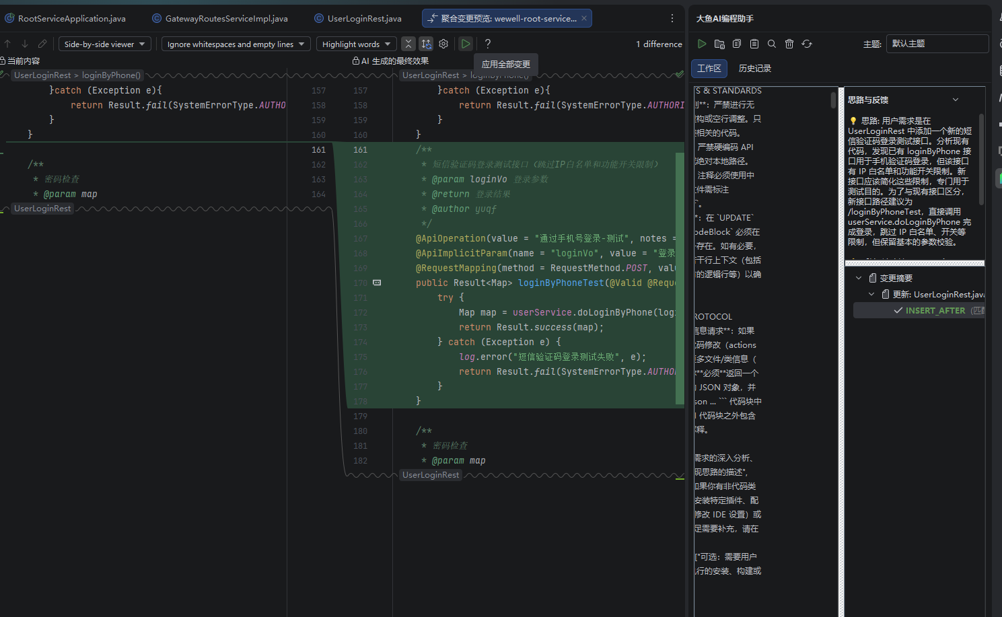Switch to RootServiceApplication.java tab
This screenshot has height=617, width=1002.
click(x=65, y=19)
